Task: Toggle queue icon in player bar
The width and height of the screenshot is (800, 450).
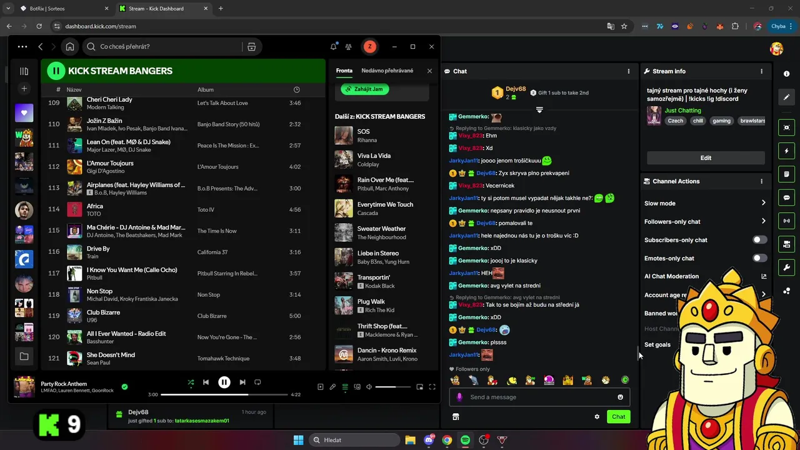Action: [345, 387]
